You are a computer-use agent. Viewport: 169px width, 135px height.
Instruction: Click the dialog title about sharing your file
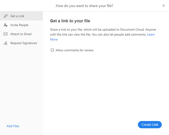point(84,6)
